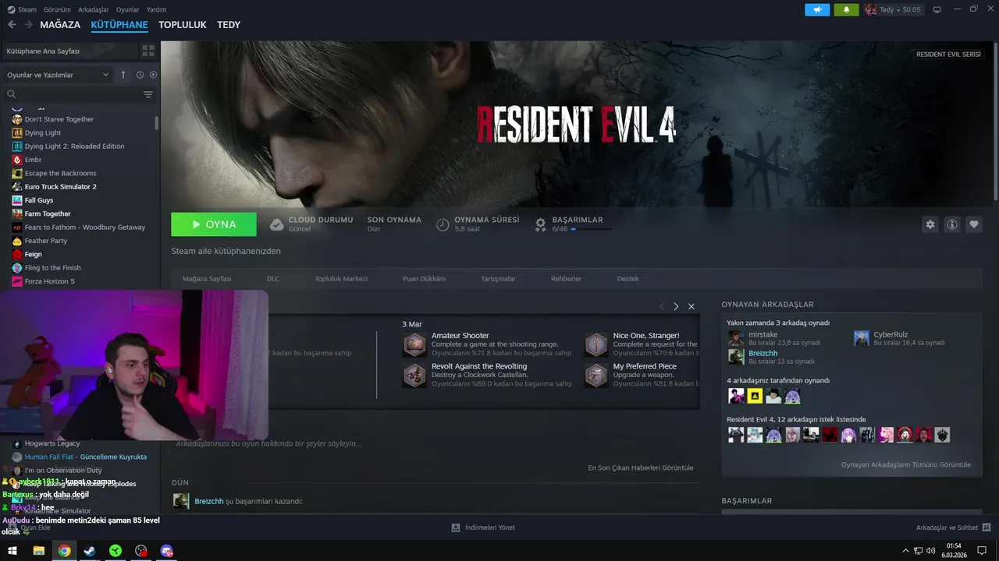Screen dimensions: 999x561
Task: Select Escape the Backrooms
Action: 60,173
